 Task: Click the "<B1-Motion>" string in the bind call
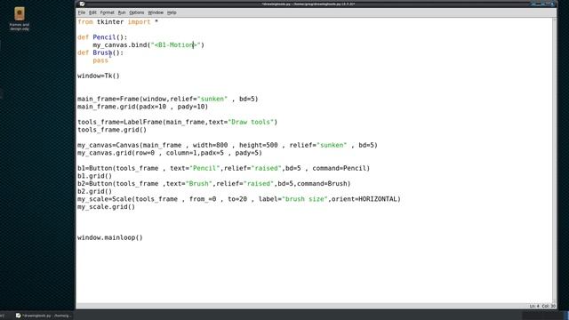coord(176,45)
